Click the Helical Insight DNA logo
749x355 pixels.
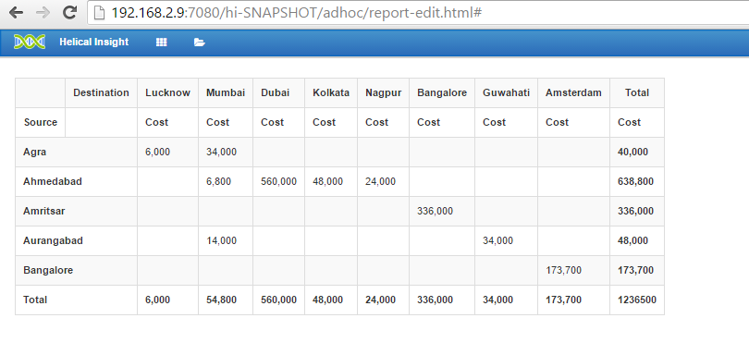coord(30,42)
